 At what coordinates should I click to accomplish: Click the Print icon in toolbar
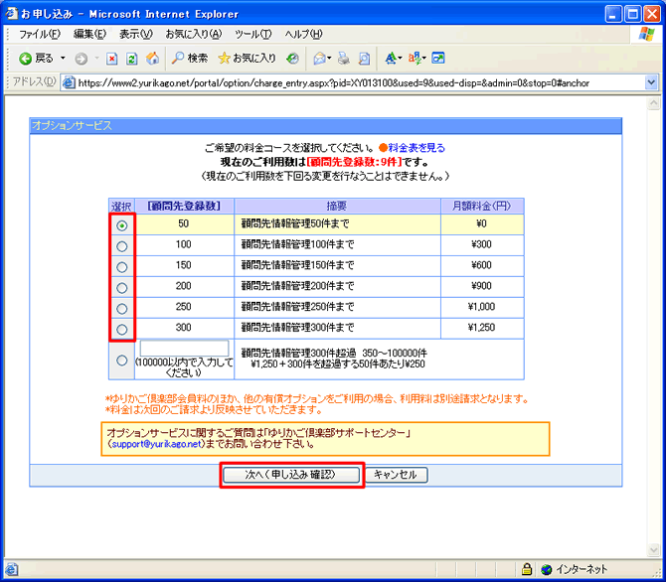[x=343, y=58]
